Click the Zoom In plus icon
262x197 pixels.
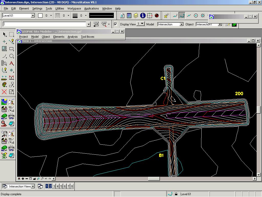[x=23, y=179]
